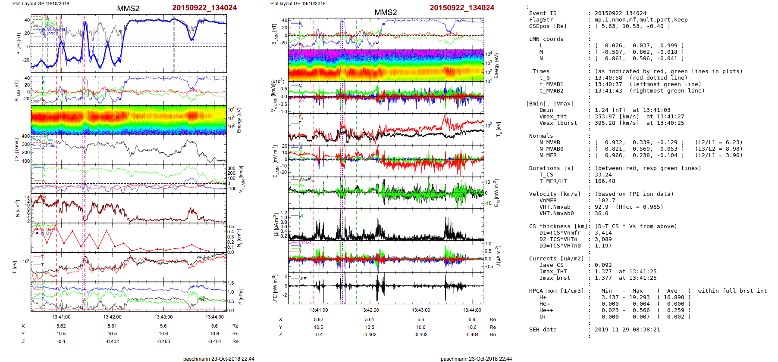This screenshot has width=778, height=362.
Task: Click the 13:42:00 tick label under the right plot
Action: (370, 310)
